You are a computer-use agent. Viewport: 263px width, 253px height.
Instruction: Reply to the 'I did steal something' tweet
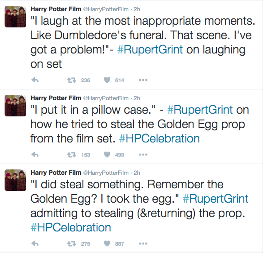click(x=35, y=244)
